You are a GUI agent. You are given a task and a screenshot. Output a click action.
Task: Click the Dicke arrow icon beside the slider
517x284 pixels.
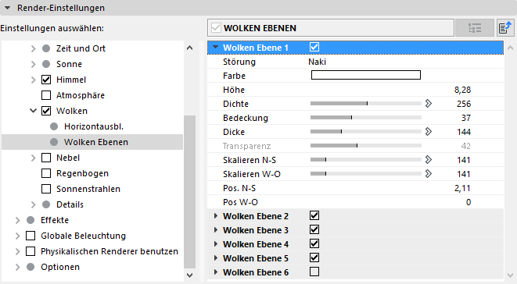pyautogui.click(x=429, y=132)
